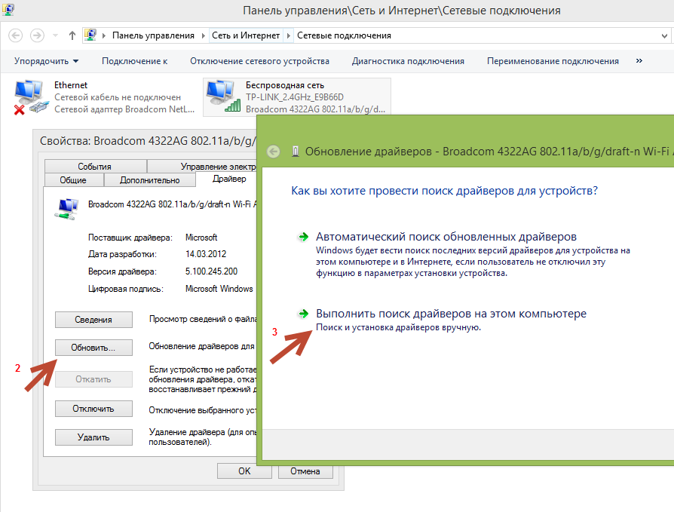Expand the root chevron in the address bar
The height and width of the screenshot is (512, 674).
(x=104, y=35)
